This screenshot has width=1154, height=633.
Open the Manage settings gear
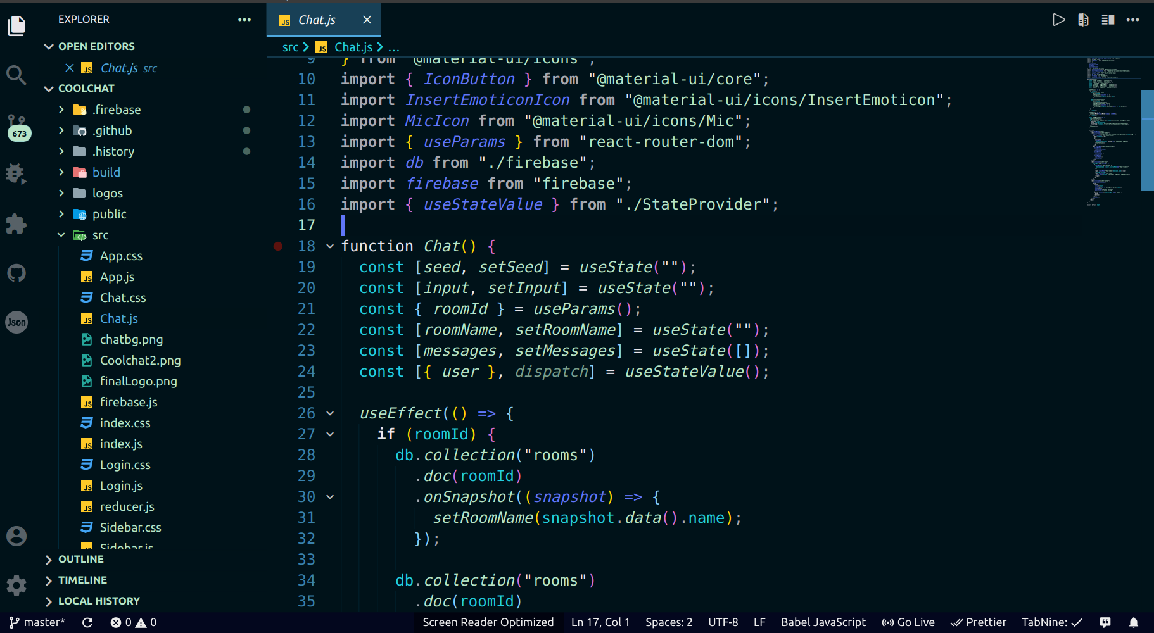[16, 585]
